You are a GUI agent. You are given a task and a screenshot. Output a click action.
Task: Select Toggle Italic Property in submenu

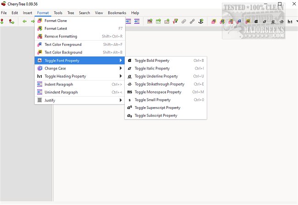166,69
